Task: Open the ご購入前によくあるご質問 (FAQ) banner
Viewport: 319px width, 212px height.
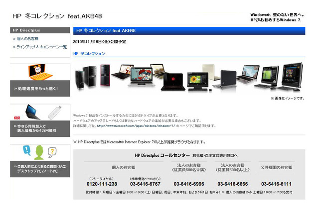Action: [39, 168]
